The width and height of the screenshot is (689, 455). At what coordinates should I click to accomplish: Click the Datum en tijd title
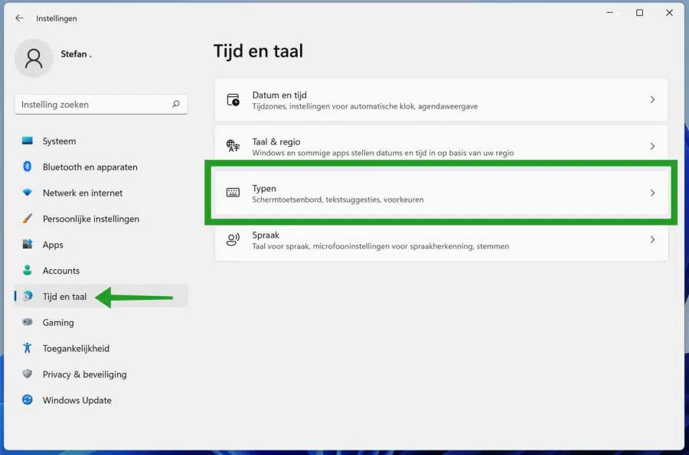[279, 95]
